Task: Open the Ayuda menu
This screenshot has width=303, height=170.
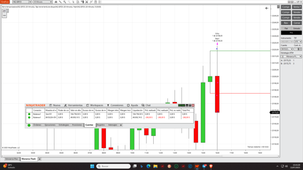Action: tap(133, 105)
